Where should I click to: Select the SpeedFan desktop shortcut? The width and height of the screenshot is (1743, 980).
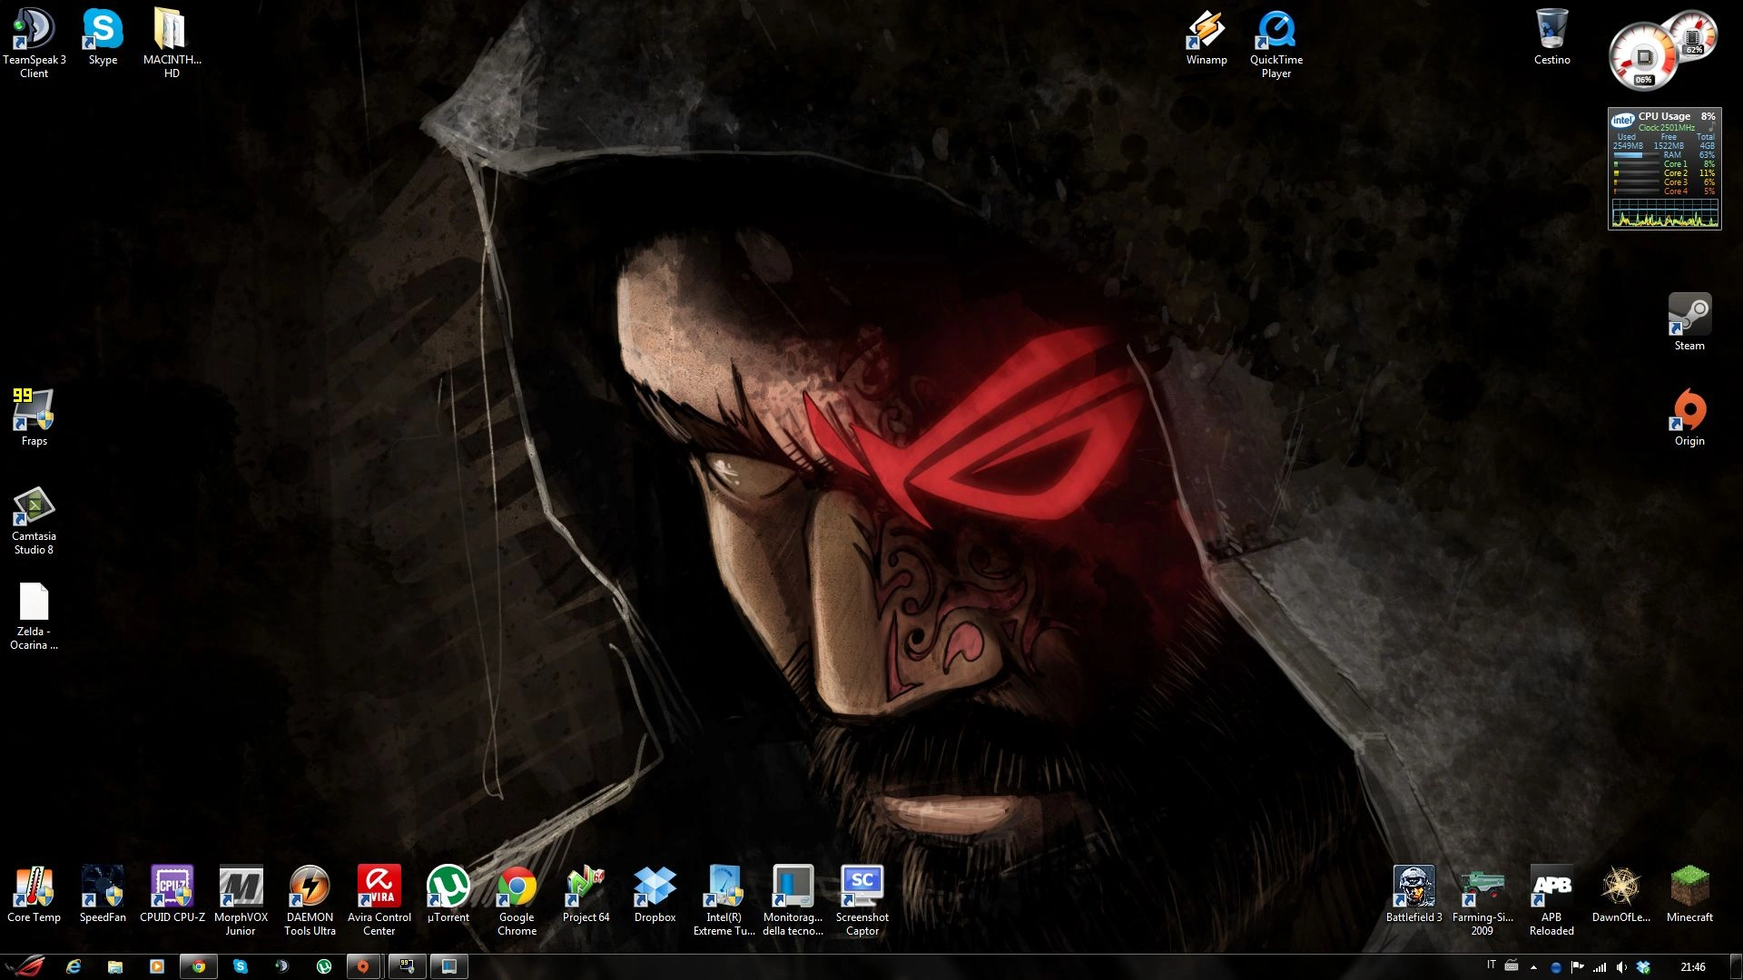103,894
